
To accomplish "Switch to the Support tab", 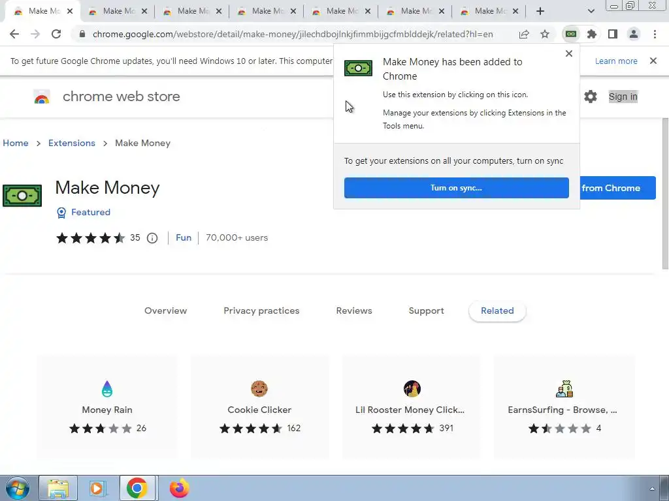I will [426, 311].
